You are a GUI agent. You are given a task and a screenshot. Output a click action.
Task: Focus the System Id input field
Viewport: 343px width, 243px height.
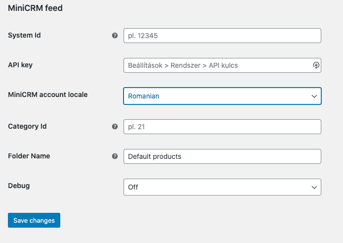222,36
